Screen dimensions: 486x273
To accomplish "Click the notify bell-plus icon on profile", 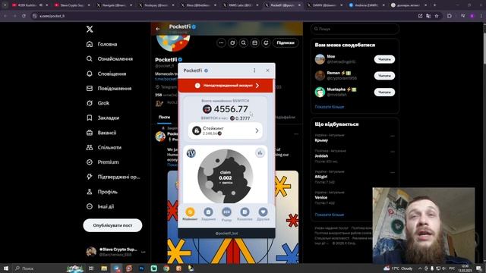I will 266,43.
